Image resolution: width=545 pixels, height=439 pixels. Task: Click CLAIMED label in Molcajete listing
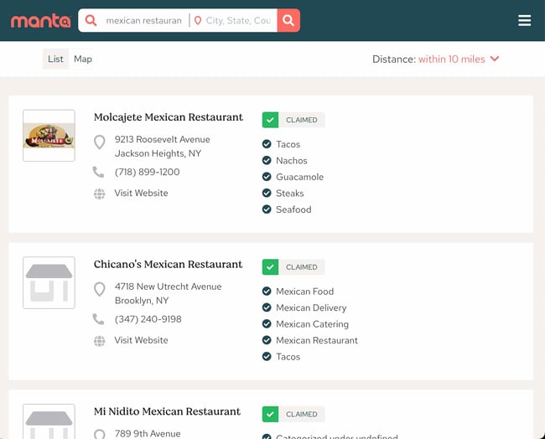click(302, 120)
